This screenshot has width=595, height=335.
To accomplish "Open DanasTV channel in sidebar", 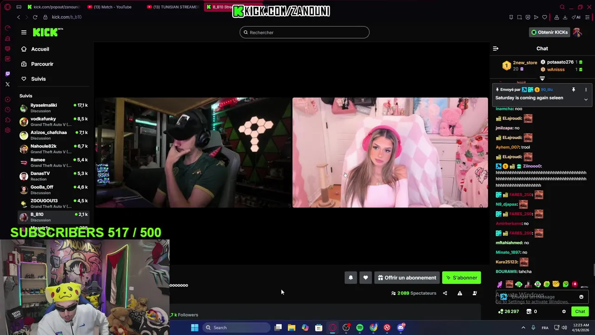I will 54,176.
